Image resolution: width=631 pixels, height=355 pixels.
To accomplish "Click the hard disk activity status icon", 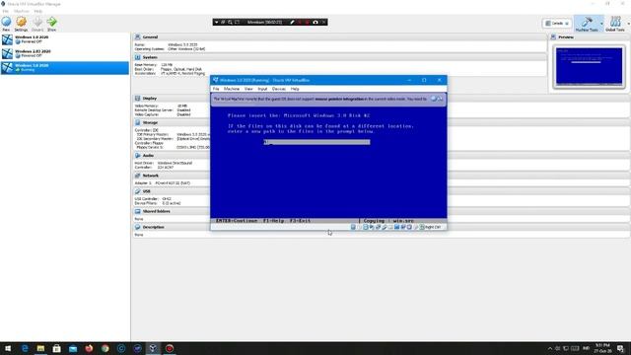I will [x=353, y=227].
